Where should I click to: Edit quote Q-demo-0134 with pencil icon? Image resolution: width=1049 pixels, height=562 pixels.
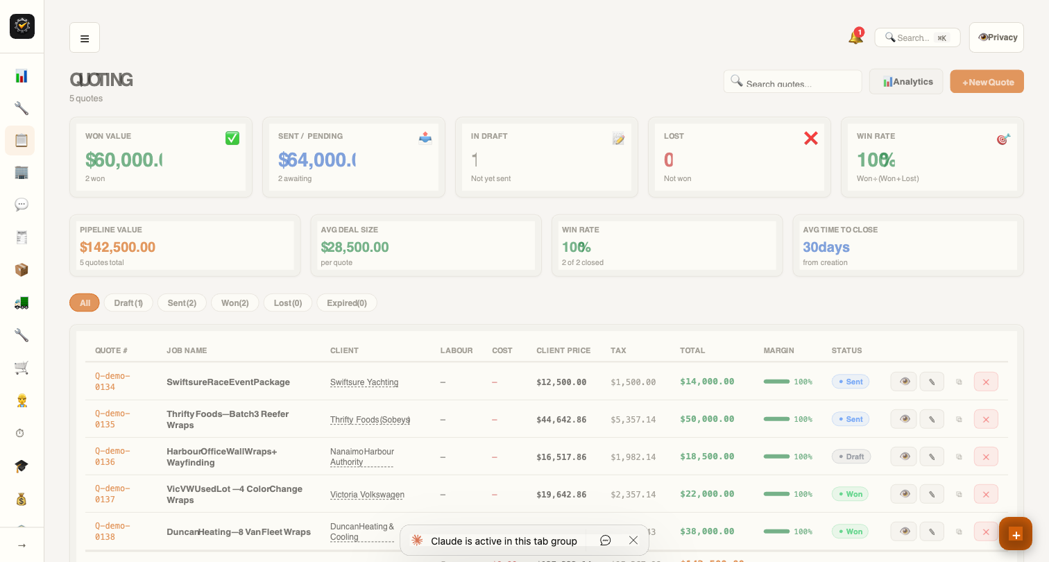click(x=932, y=382)
